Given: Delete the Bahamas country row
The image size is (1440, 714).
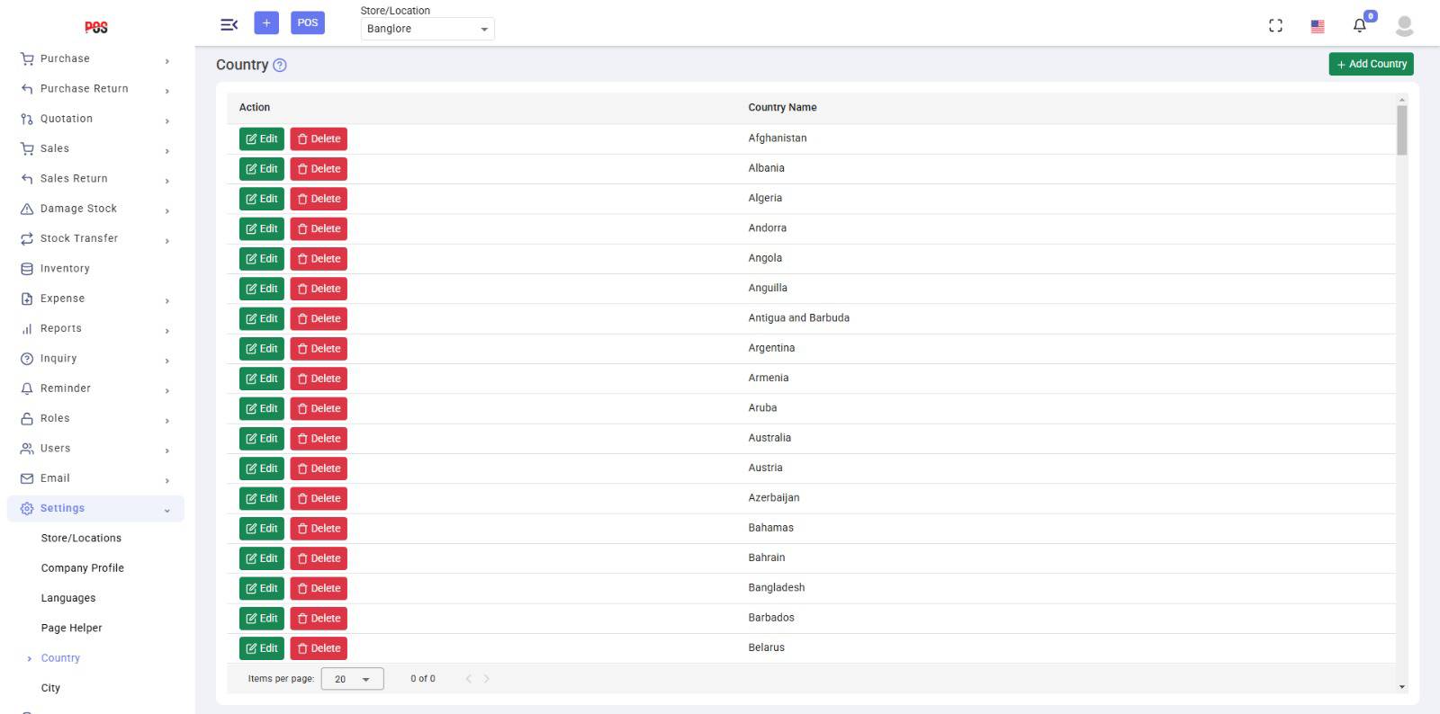Looking at the screenshot, I should point(319,529).
